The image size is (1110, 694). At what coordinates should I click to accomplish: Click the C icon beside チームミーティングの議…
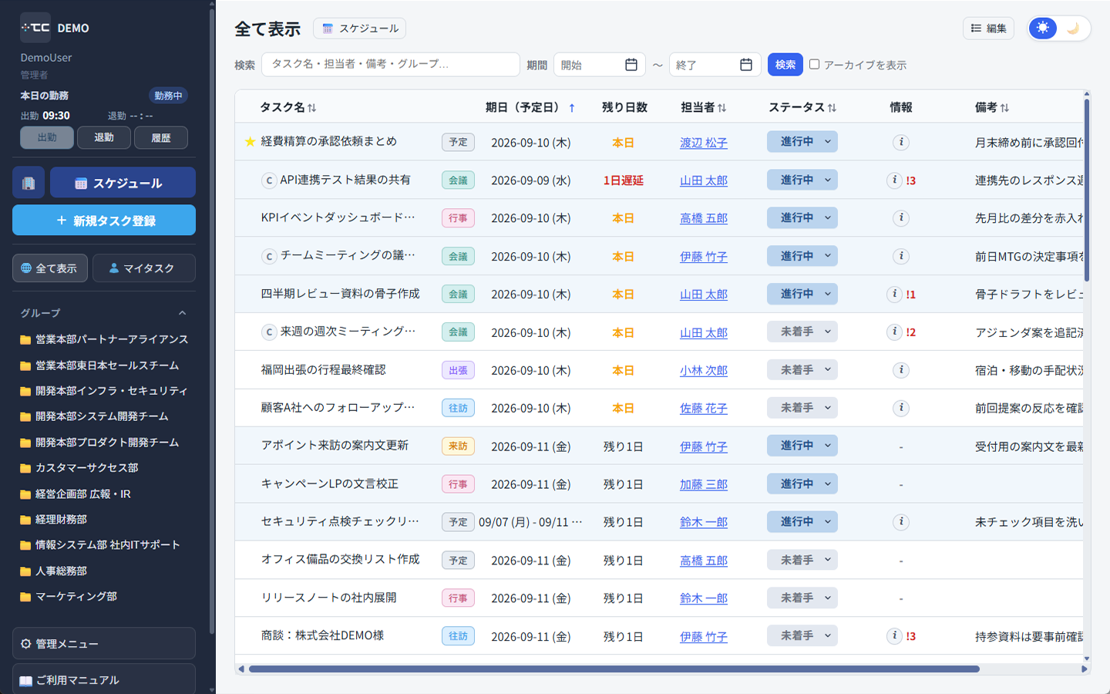click(x=269, y=256)
